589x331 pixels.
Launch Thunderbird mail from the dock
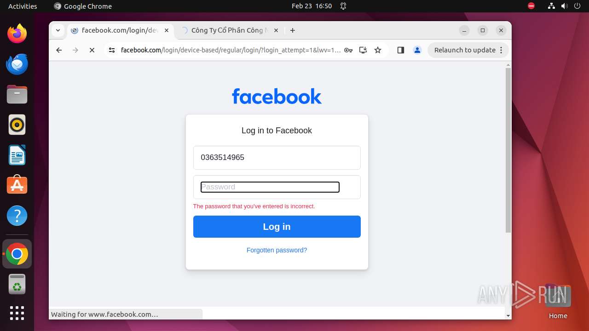(x=17, y=64)
